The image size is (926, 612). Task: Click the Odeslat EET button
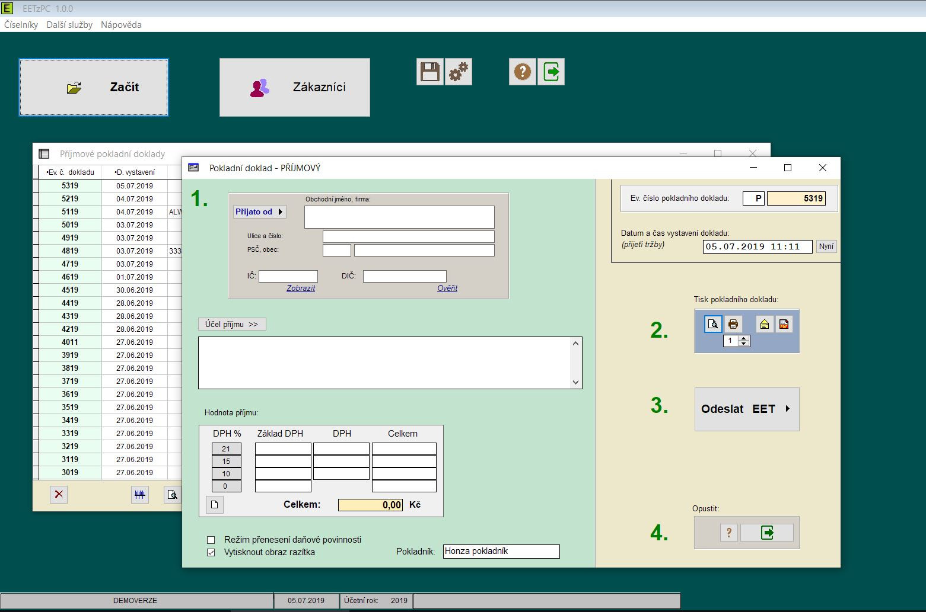[x=747, y=409]
